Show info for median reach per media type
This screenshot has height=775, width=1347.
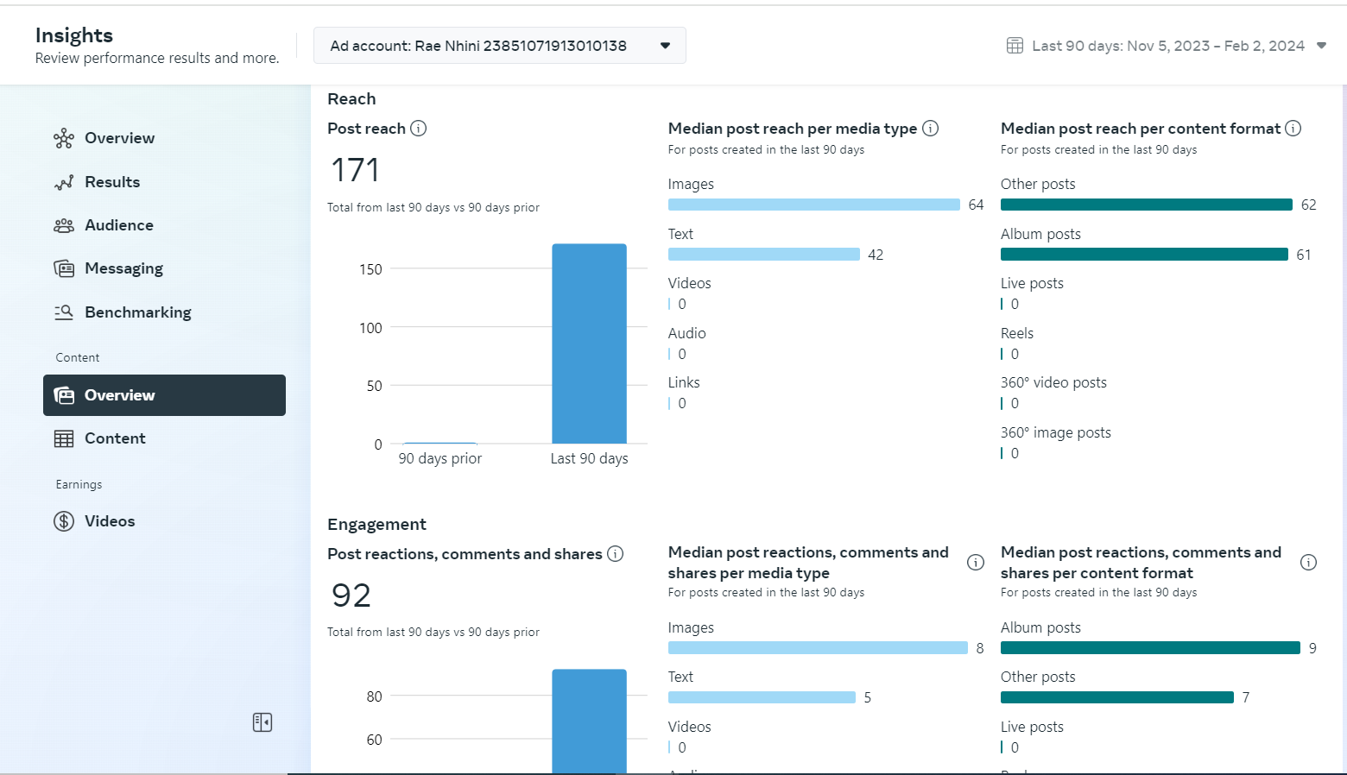click(930, 129)
